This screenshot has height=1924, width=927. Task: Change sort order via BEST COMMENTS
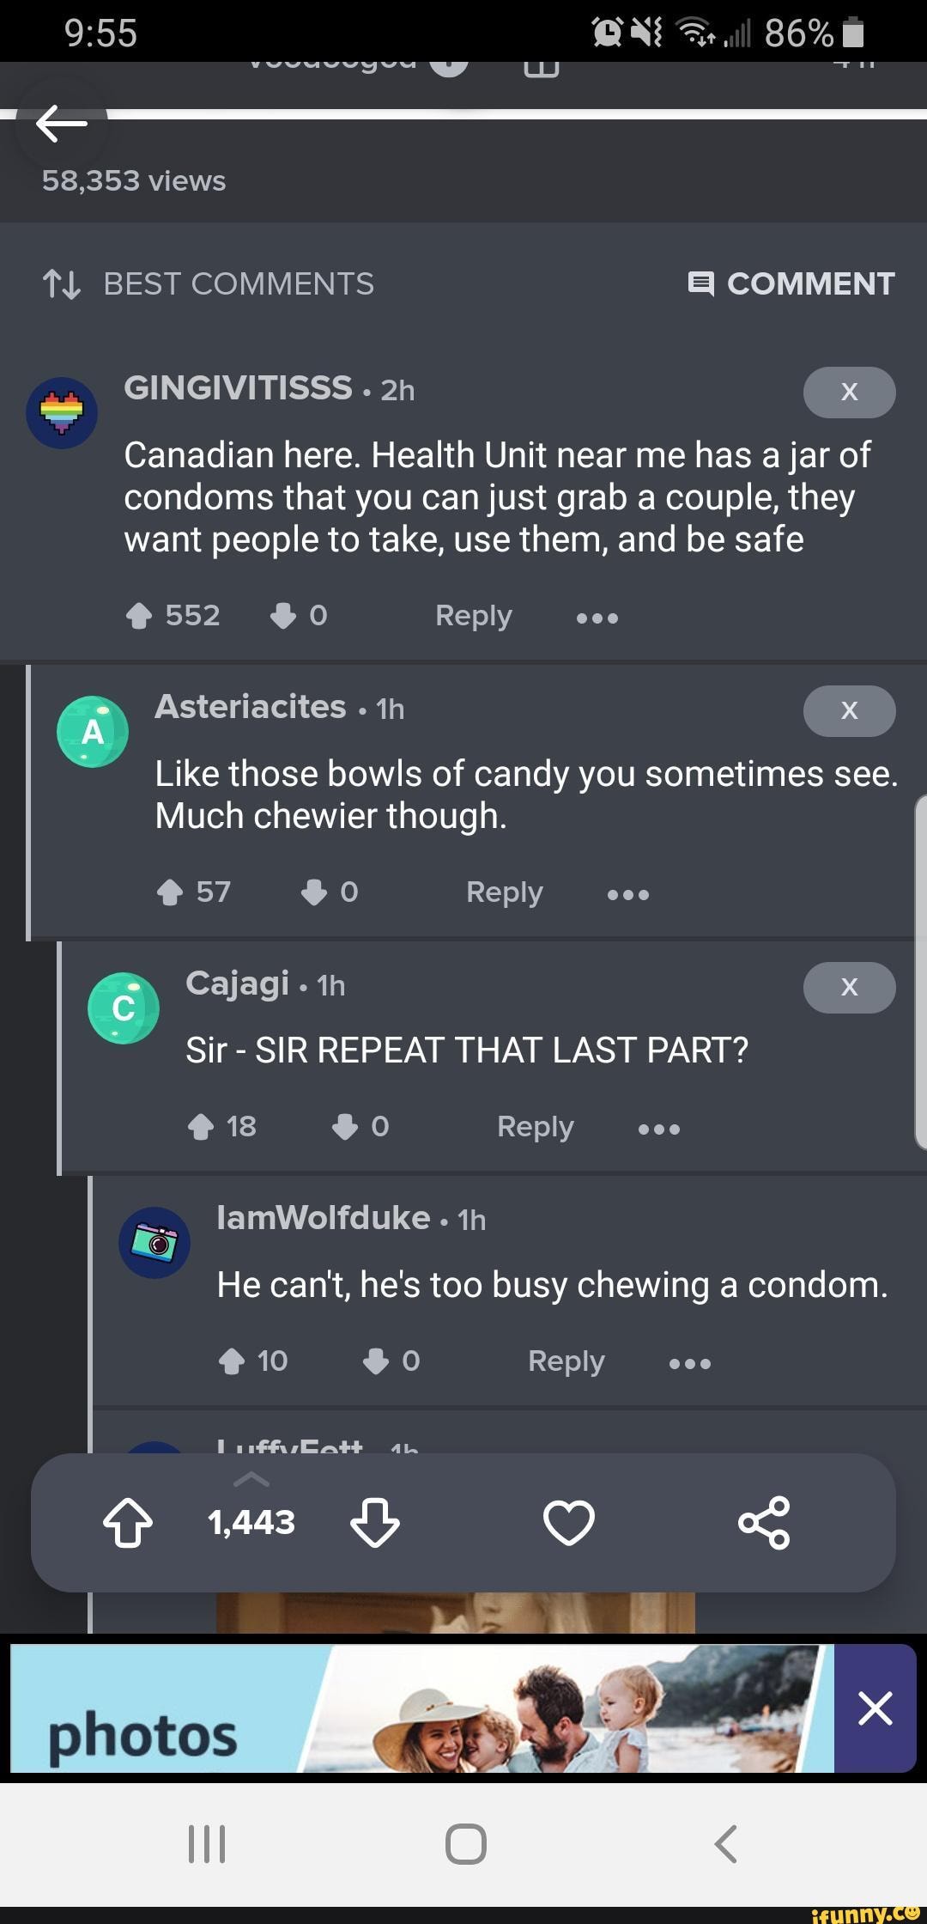tap(208, 283)
